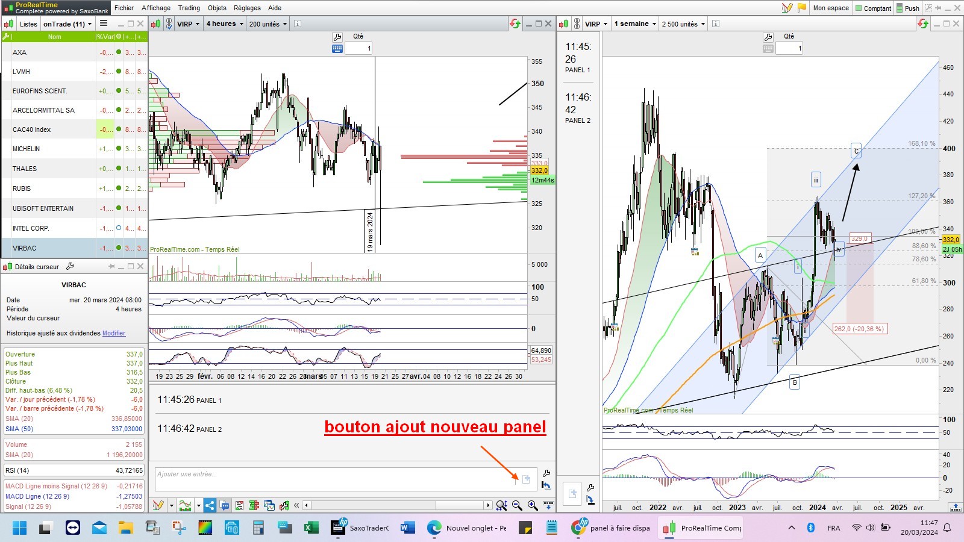
Task: Open the onTrade (11) list dropdown
Action: click(67, 24)
